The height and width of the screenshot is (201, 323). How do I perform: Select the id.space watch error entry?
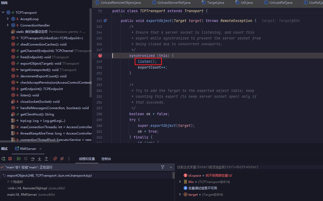[x=208, y=175]
